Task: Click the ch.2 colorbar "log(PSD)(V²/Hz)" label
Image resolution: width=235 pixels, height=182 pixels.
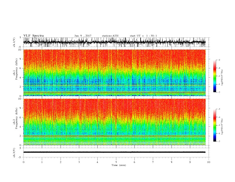Action: point(222,127)
